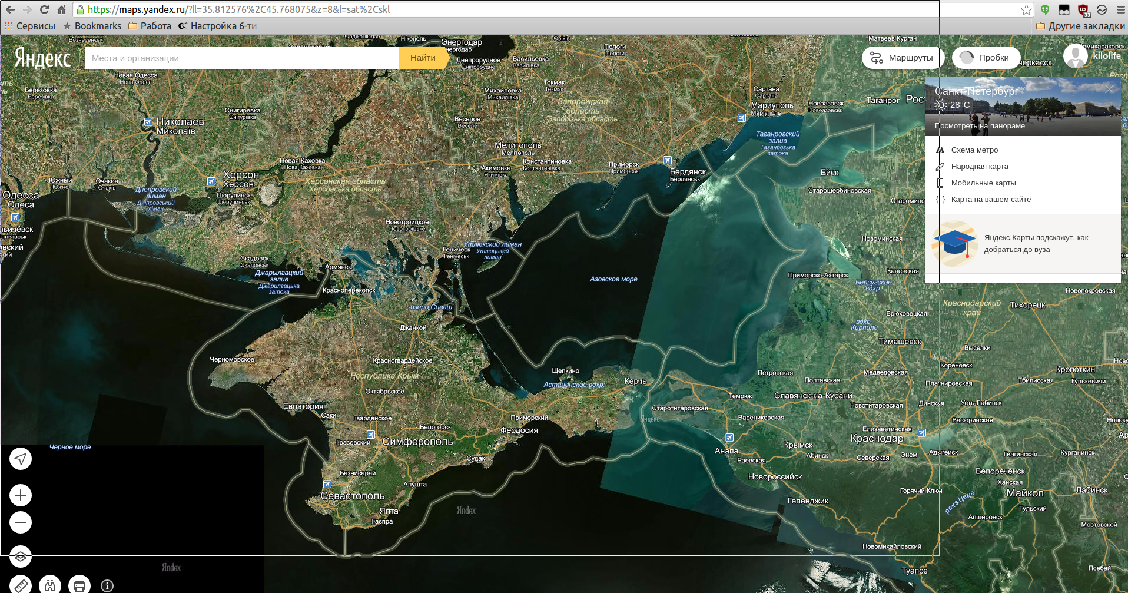The height and width of the screenshot is (593, 1128).
Task: Open the Сервисы apps shortcut
Action: (29, 26)
